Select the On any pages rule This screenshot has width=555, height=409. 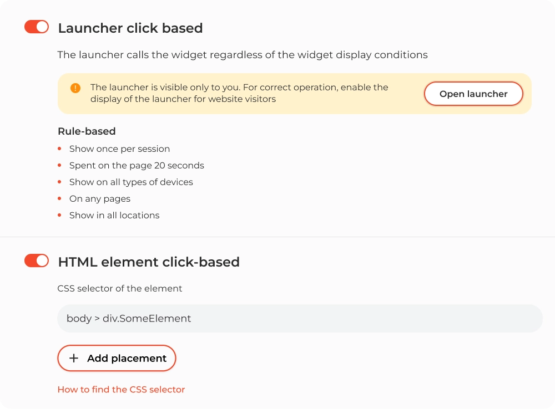100,198
